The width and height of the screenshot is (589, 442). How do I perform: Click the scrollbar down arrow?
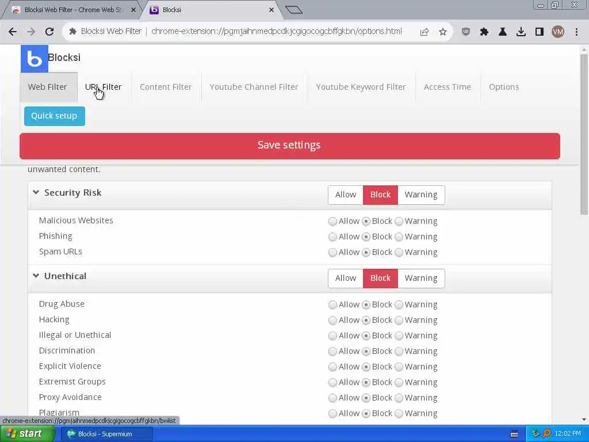[584, 420]
